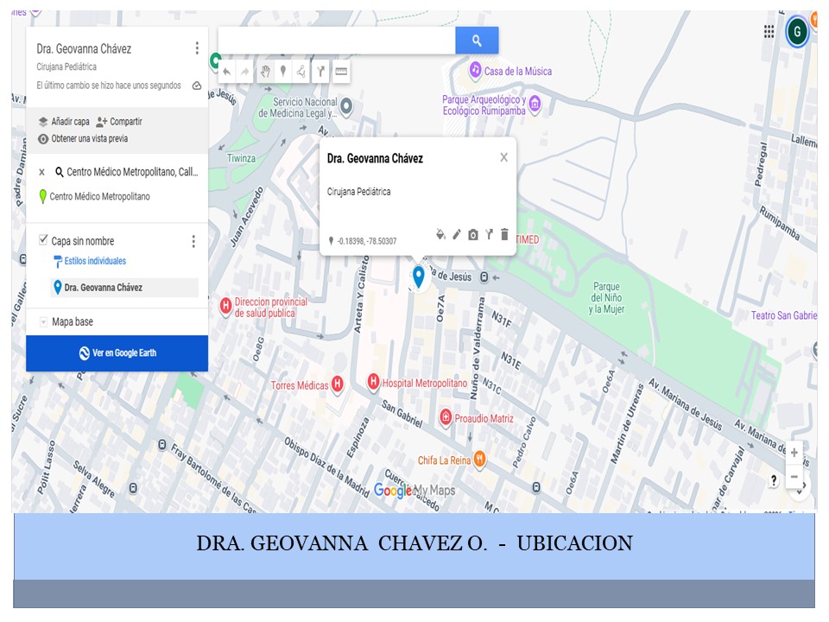Edit marker with pencil icon

coord(457,234)
